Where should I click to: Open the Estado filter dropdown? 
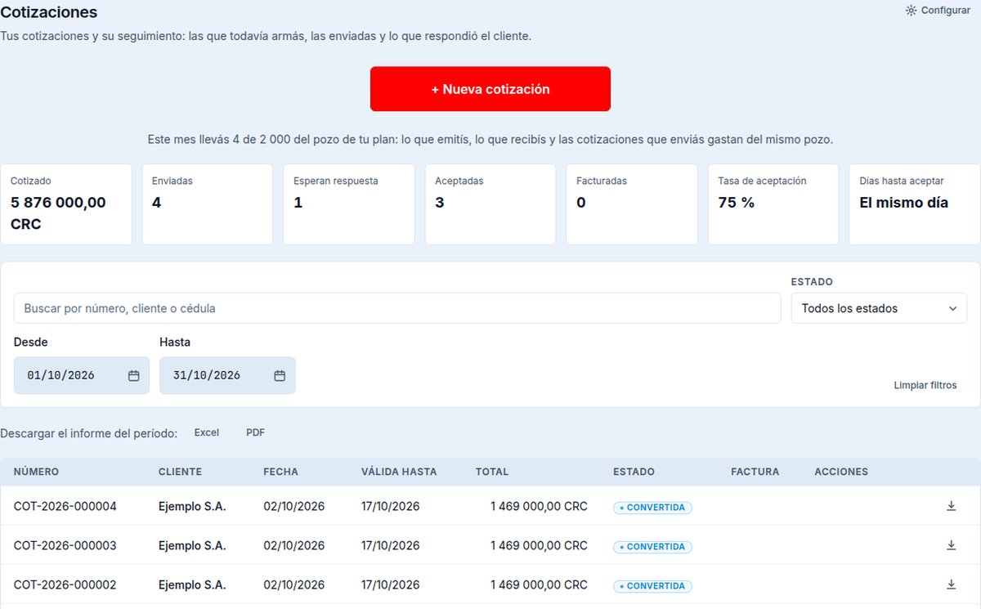879,308
